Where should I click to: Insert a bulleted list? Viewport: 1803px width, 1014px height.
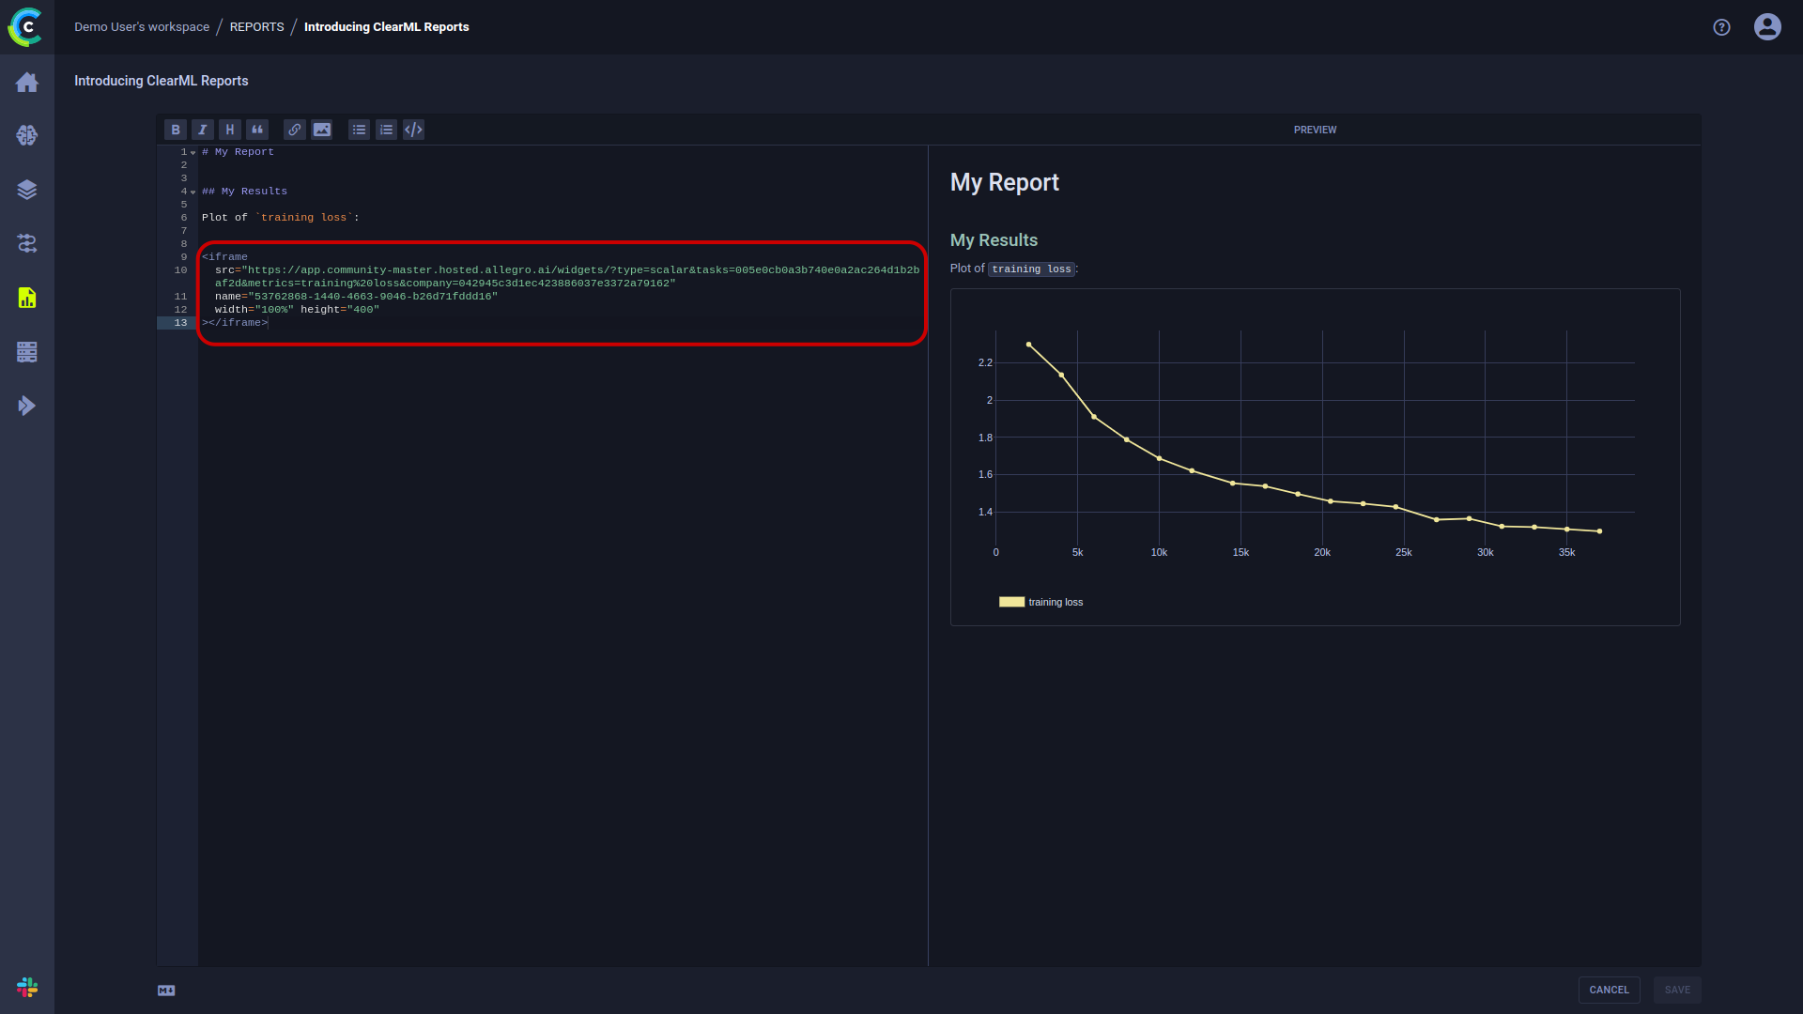(360, 130)
